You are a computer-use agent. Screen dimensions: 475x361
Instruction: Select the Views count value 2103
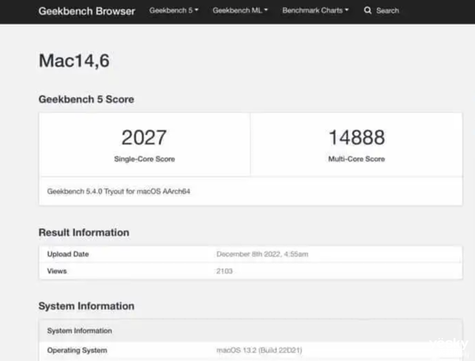pyautogui.click(x=225, y=272)
